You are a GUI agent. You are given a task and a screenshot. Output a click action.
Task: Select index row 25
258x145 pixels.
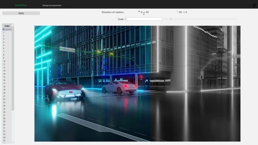click(x=7, y=109)
